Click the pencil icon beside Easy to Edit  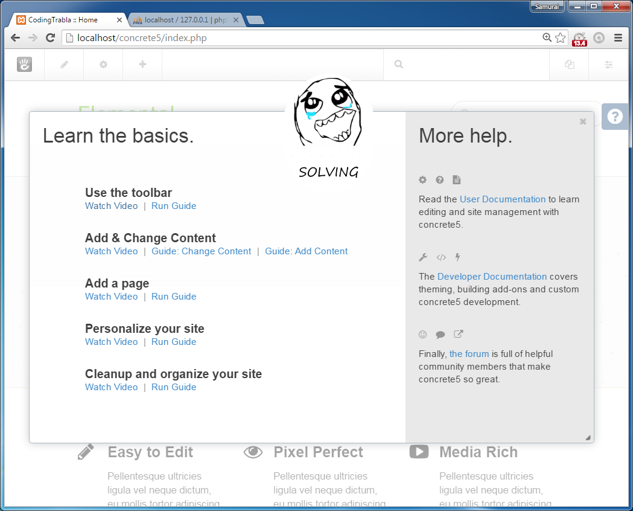(x=86, y=452)
